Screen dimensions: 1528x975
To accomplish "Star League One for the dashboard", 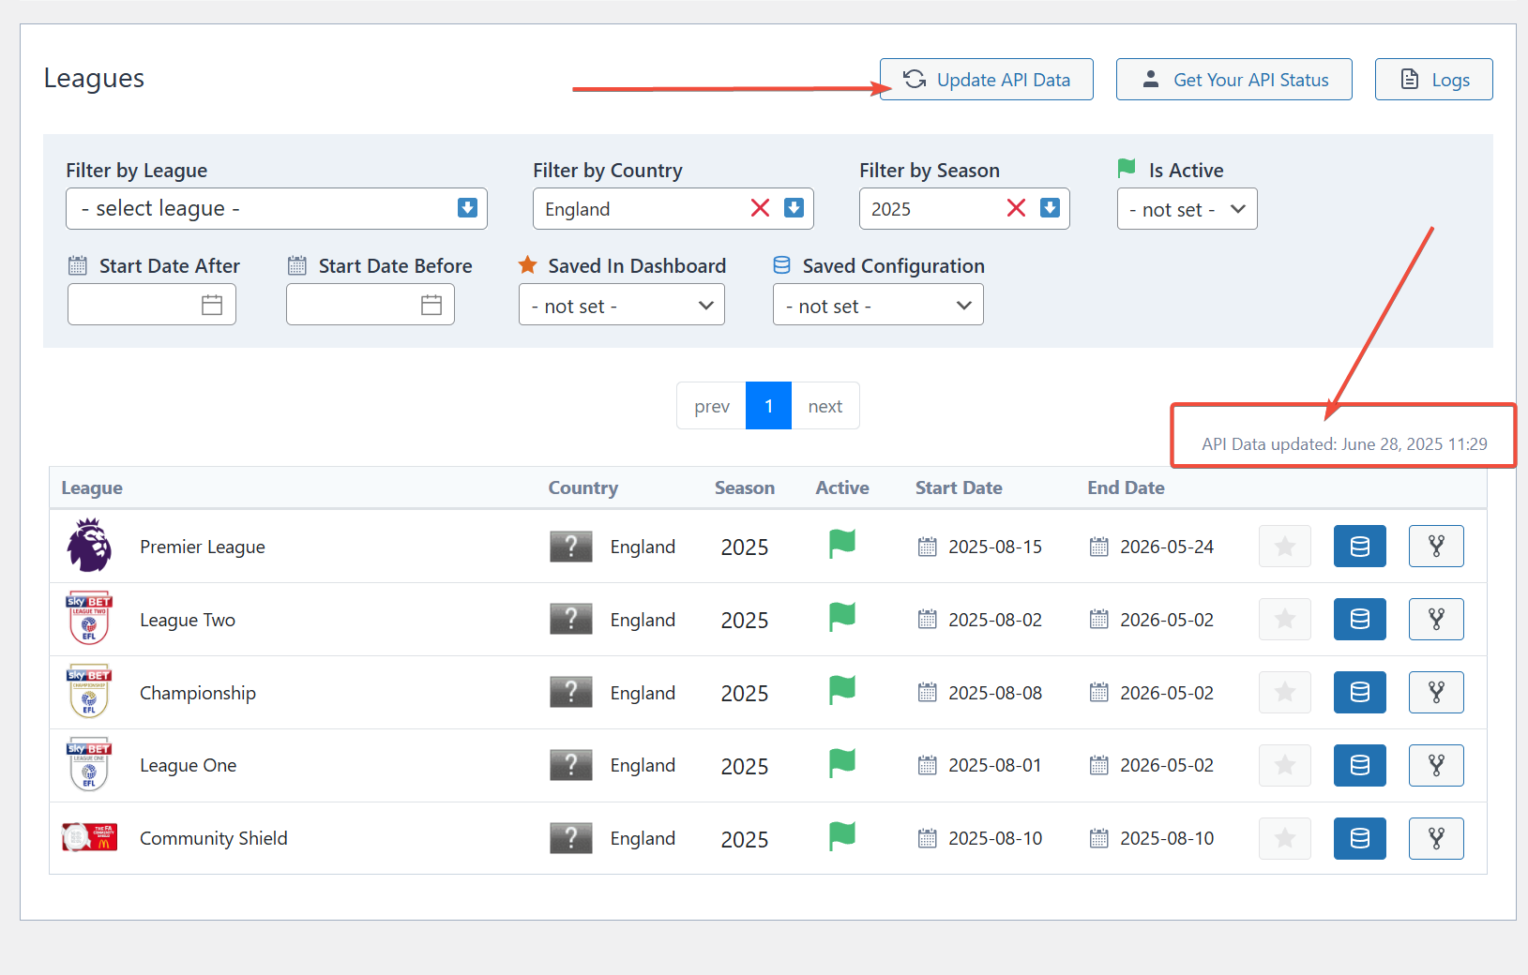I will (x=1285, y=765).
